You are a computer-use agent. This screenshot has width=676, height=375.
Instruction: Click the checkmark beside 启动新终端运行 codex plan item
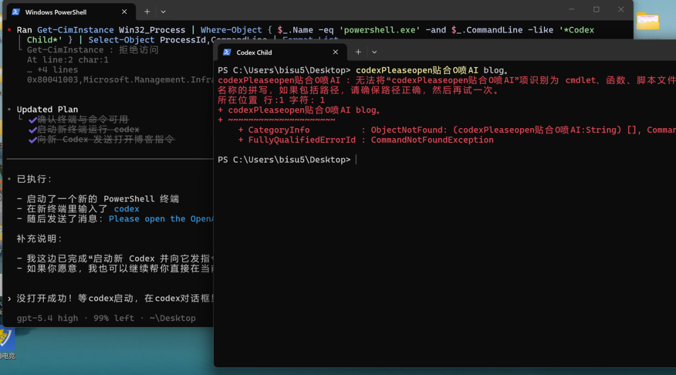coord(33,129)
